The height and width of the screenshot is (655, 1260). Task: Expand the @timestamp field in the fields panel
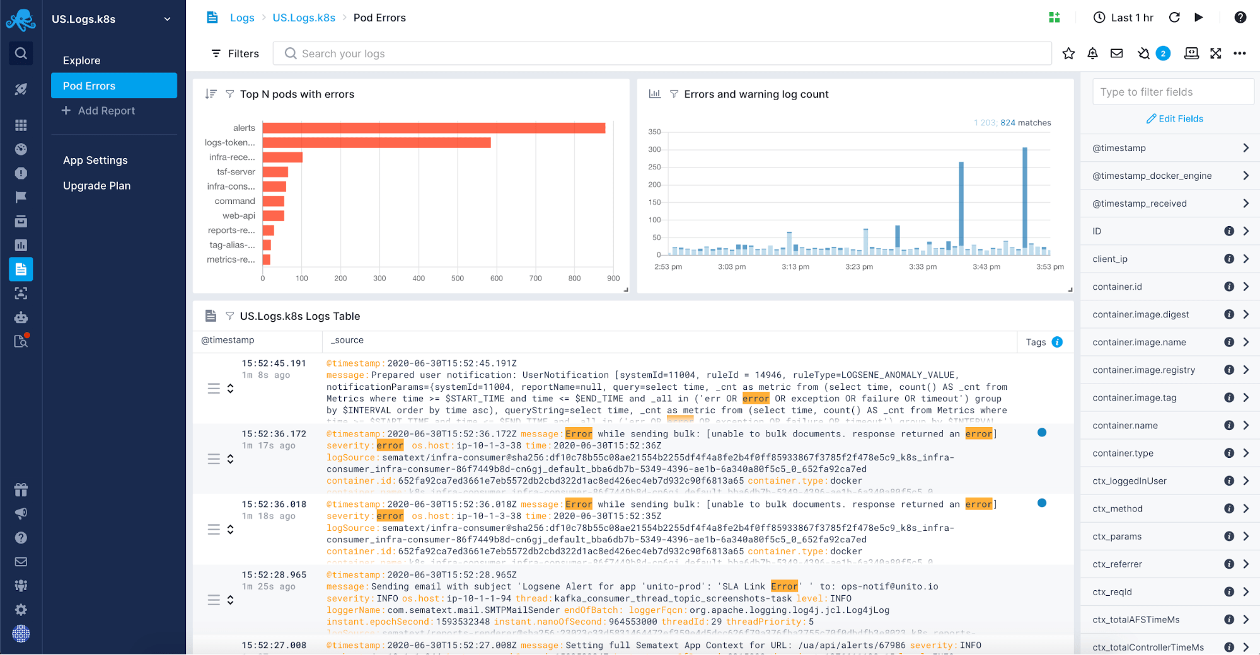click(x=1246, y=147)
